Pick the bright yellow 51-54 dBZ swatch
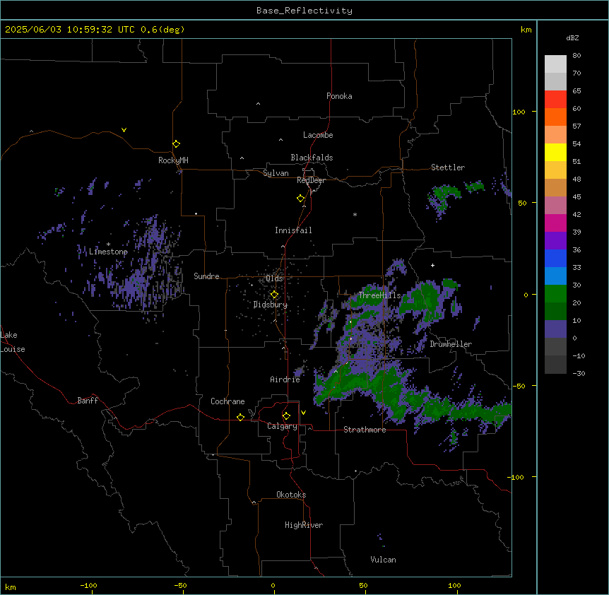This screenshot has height=595, width=609. pyautogui.click(x=555, y=152)
